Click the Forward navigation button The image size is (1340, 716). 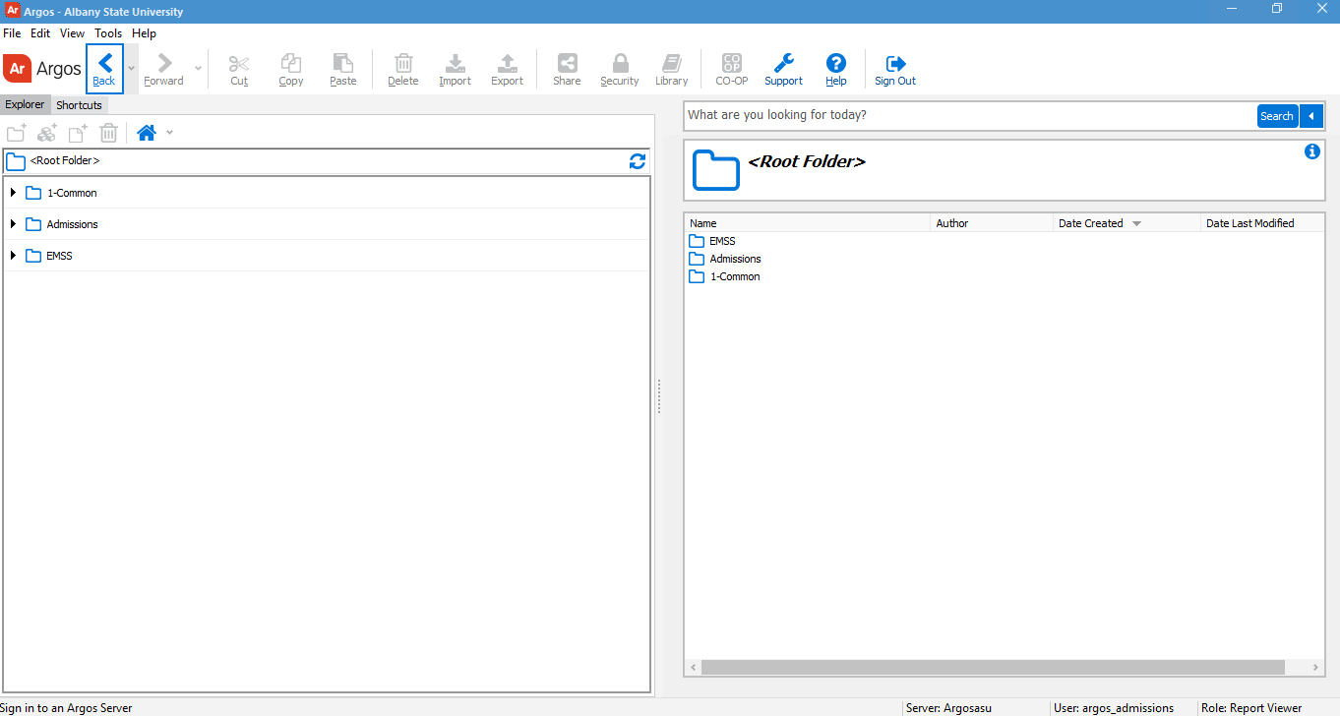tap(164, 69)
